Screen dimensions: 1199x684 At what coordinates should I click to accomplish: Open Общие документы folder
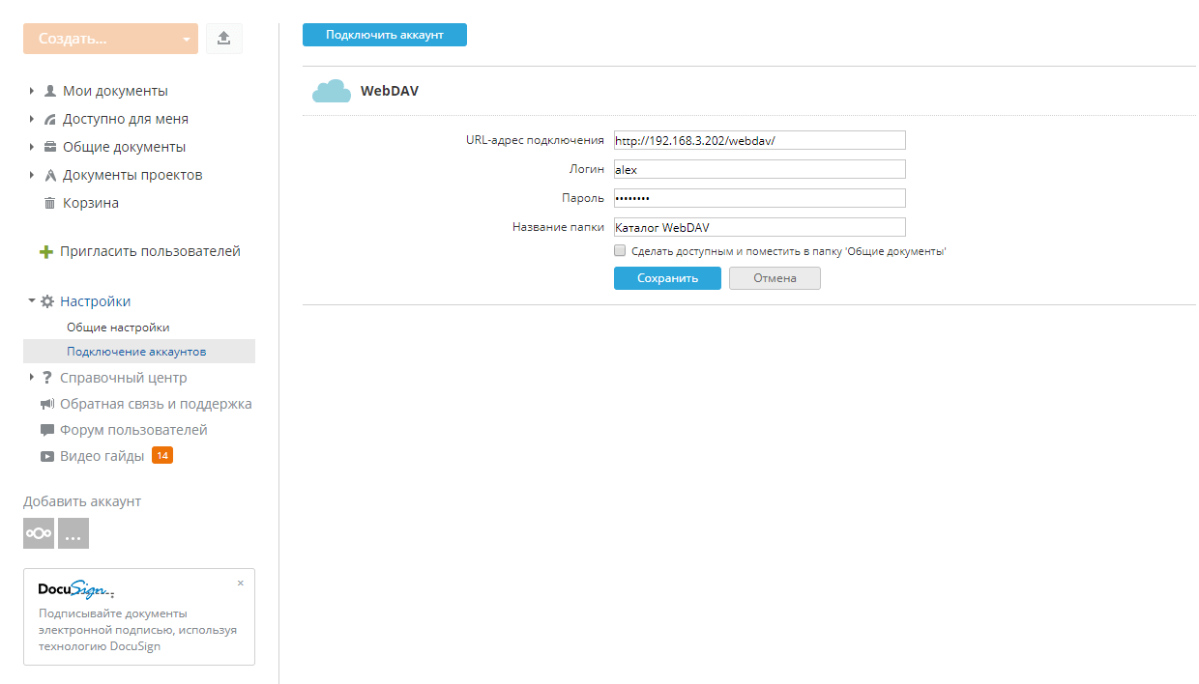(x=124, y=147)
